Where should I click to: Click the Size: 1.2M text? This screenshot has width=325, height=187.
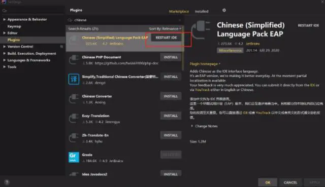[198, 141]
